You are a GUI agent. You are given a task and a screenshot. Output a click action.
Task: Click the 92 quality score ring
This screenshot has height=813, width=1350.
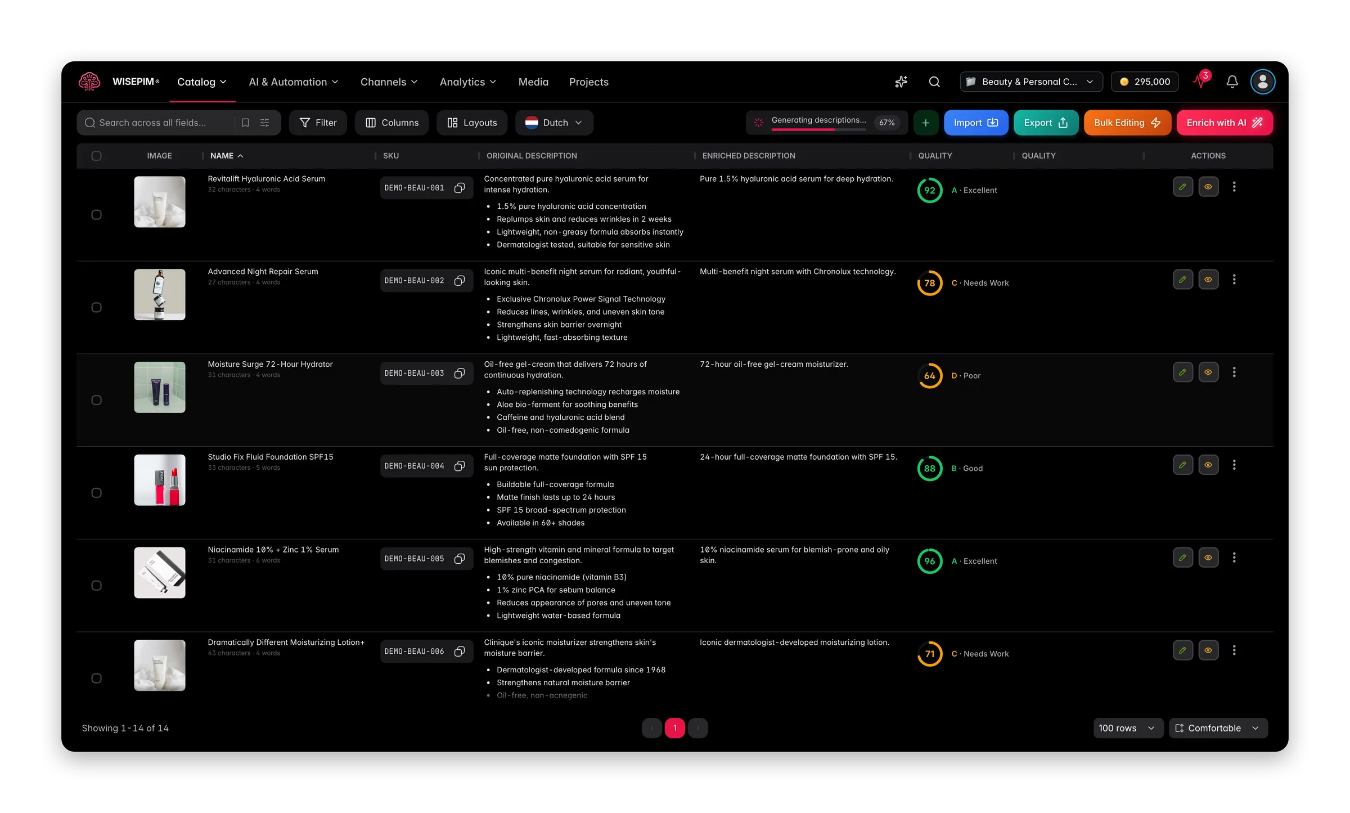929,190
